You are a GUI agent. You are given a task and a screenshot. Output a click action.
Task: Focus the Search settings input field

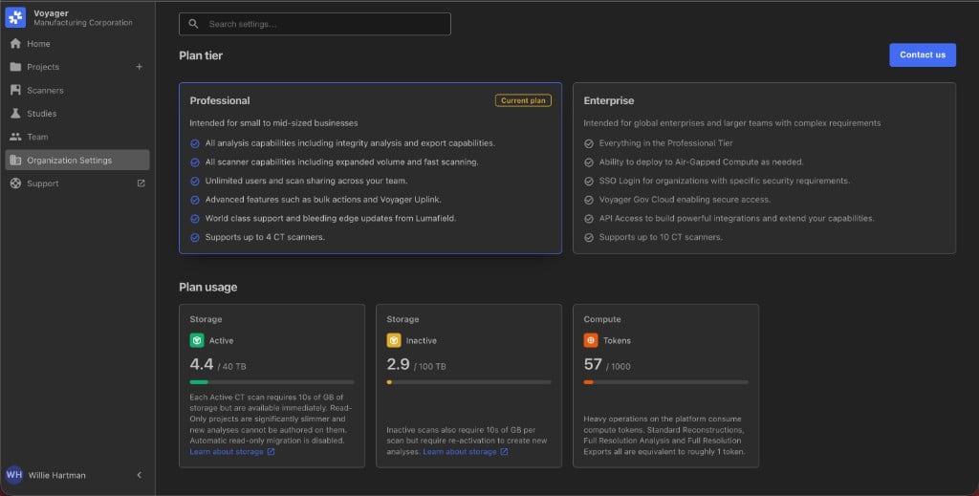pos(315,24)
